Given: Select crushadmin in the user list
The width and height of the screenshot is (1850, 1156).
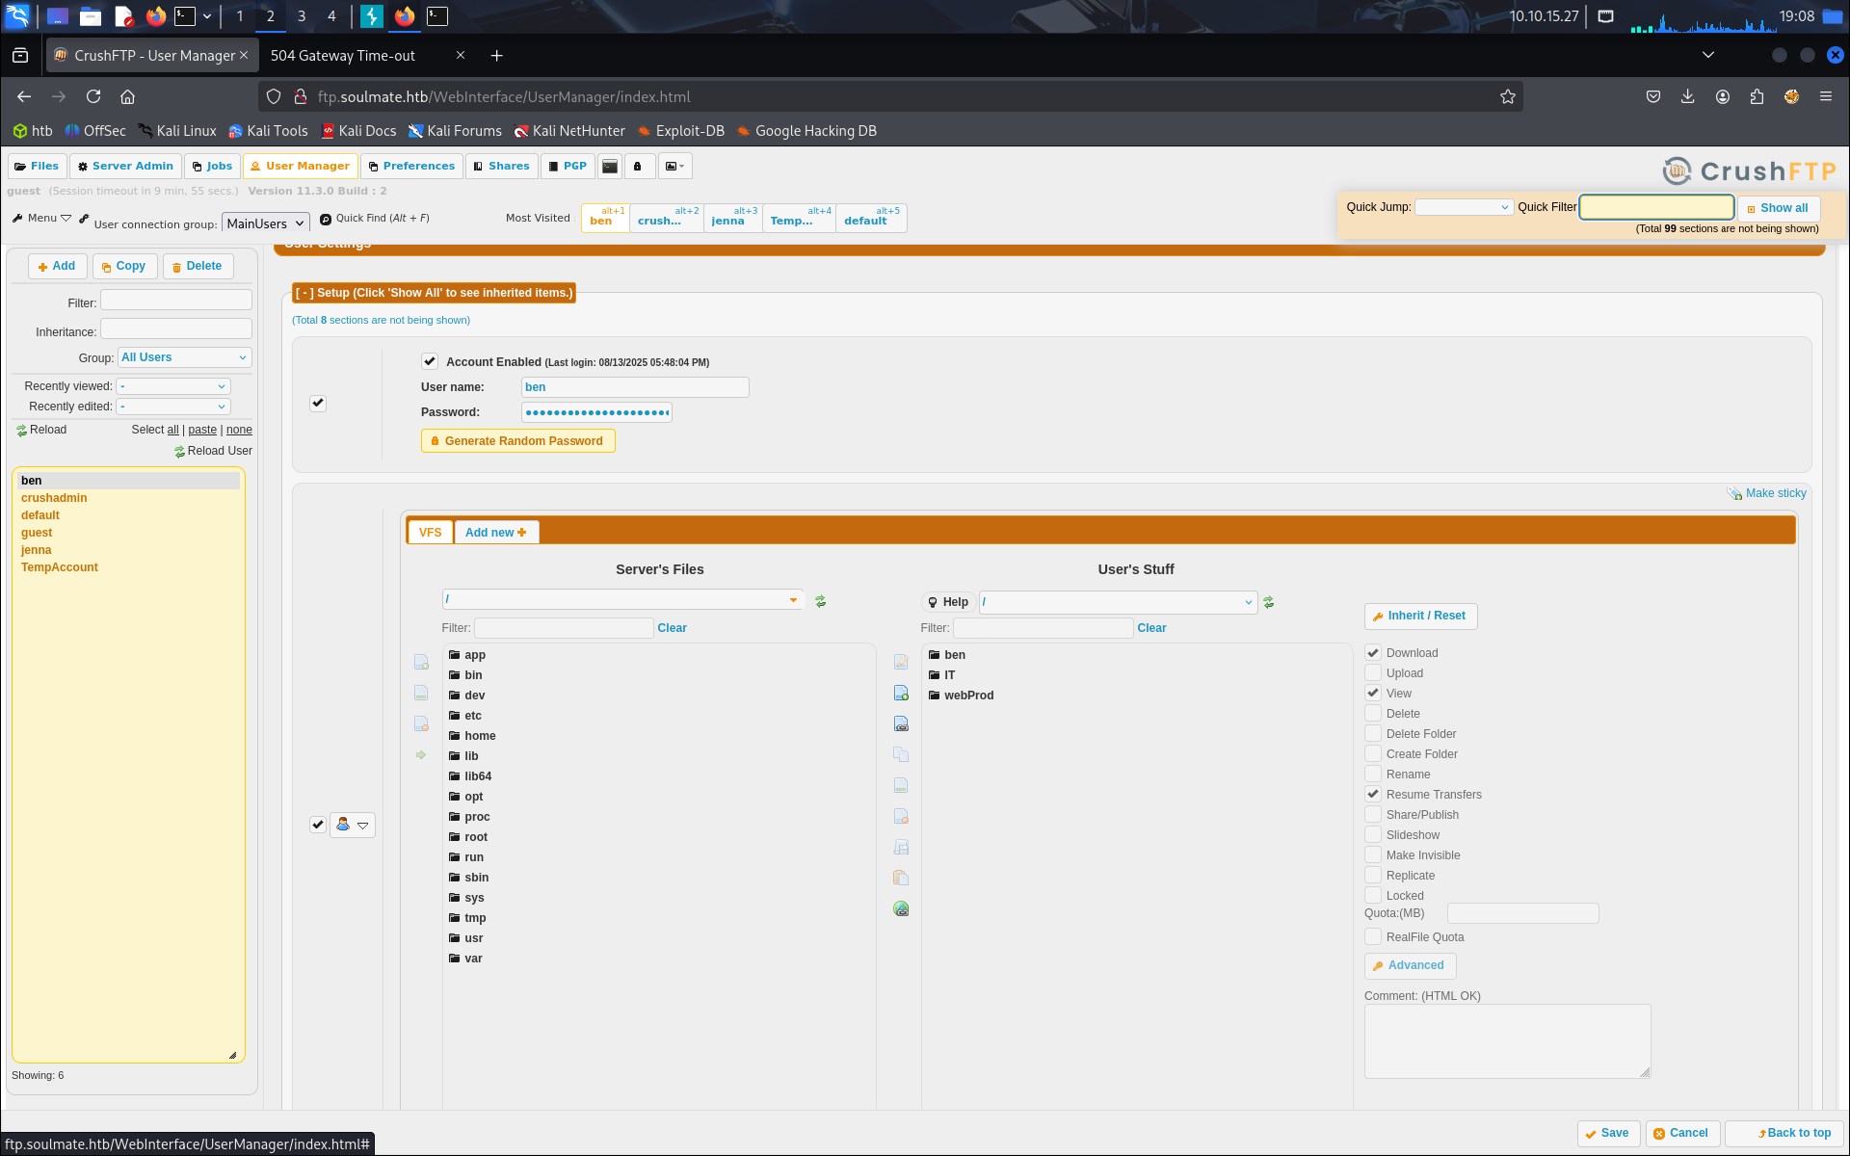Looking at the screenshot, I should pyautogui.click(x=54, y=498).
